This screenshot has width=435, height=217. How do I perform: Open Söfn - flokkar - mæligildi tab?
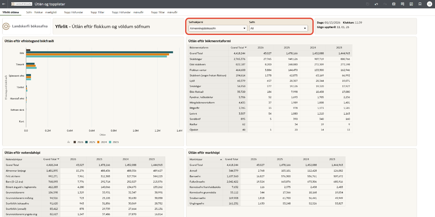(x=41, y=12)
